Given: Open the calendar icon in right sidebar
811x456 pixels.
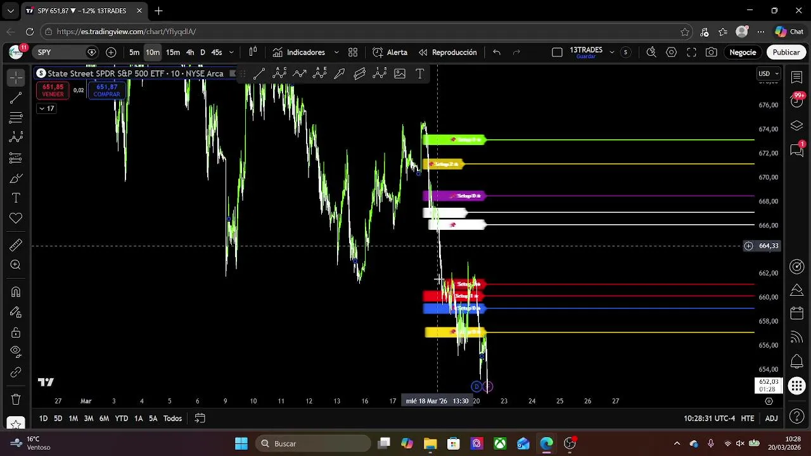Looking at the screenshot, I should point(797,313).
